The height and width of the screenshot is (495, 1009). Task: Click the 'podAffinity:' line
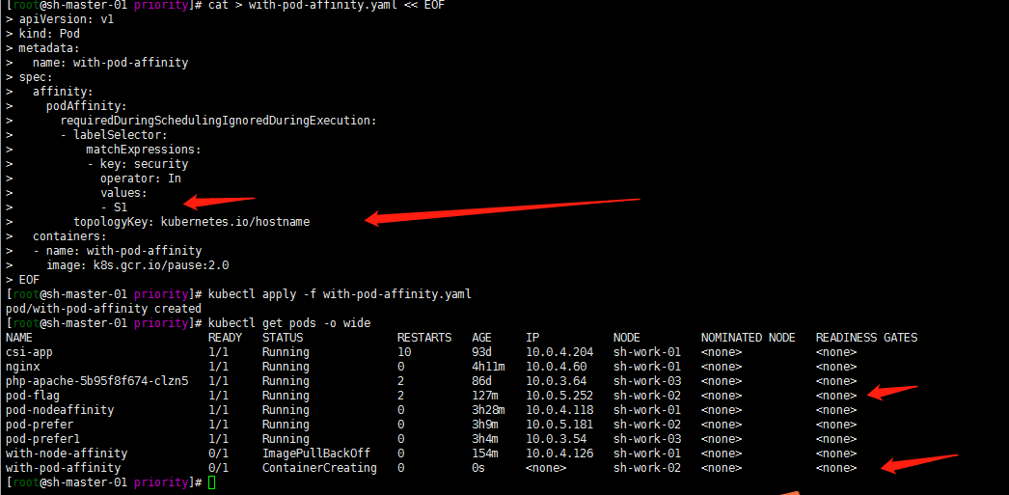[x=87, y=106]
